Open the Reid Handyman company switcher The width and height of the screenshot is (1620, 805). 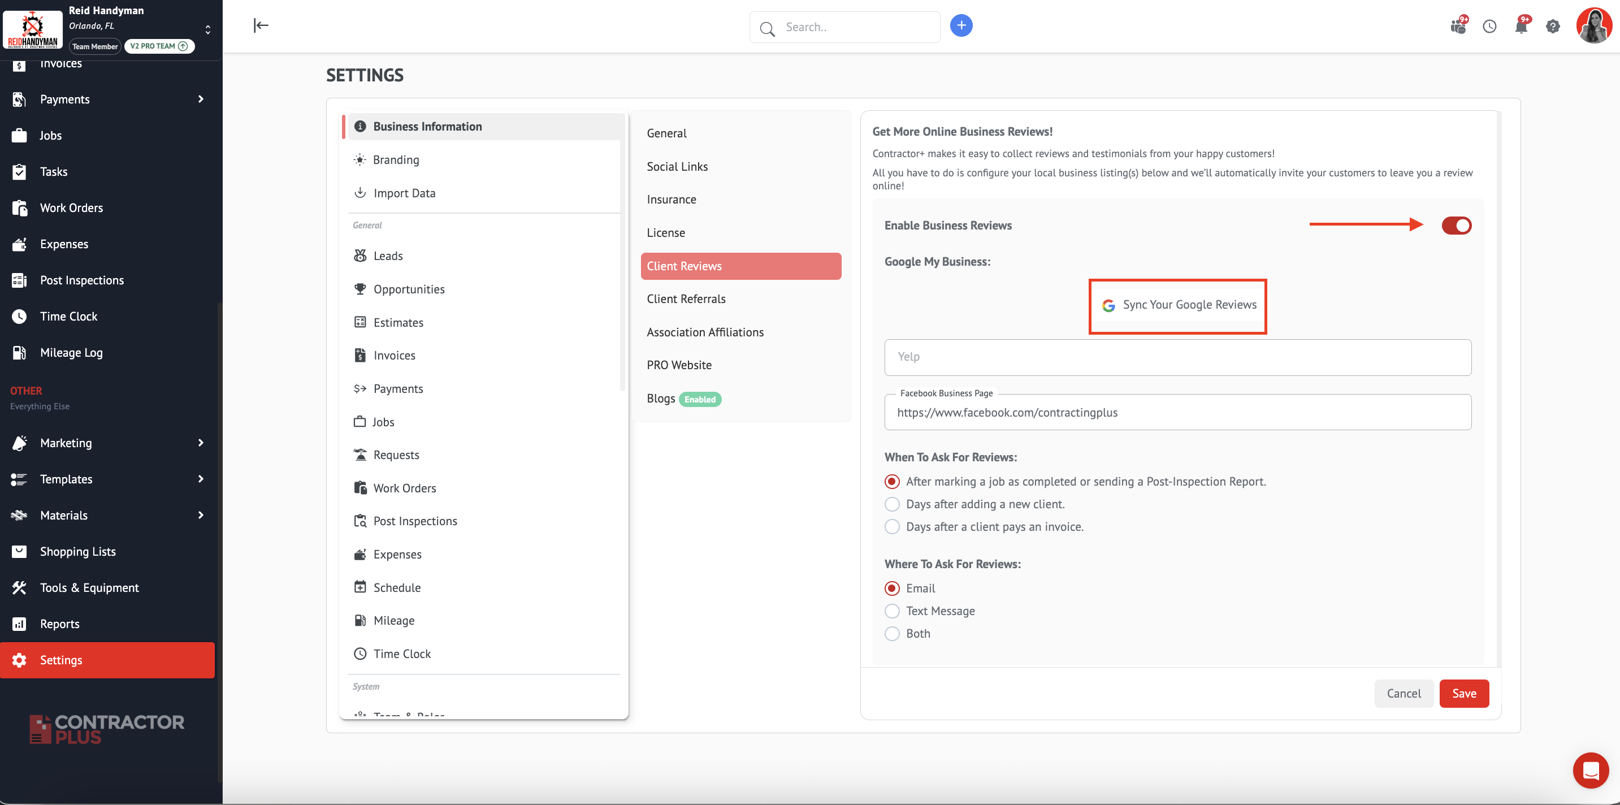(x=207, y=29)
